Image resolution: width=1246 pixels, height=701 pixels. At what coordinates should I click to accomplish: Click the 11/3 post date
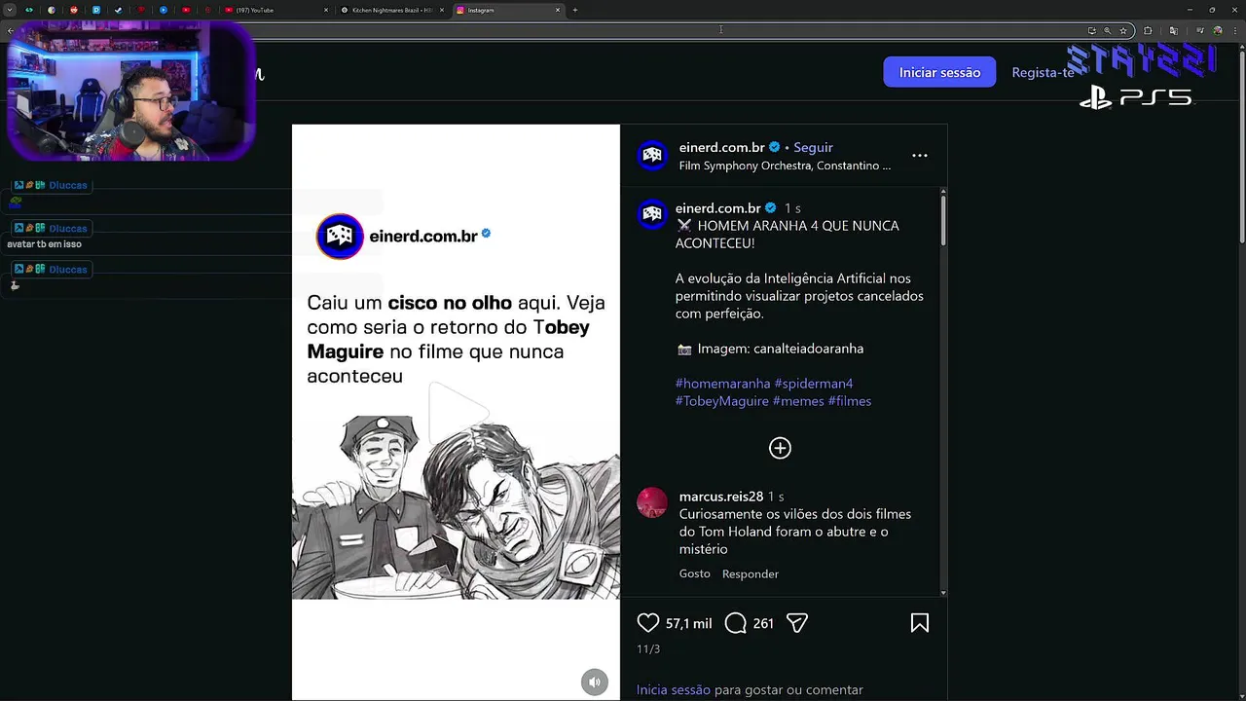pos(648,648)
